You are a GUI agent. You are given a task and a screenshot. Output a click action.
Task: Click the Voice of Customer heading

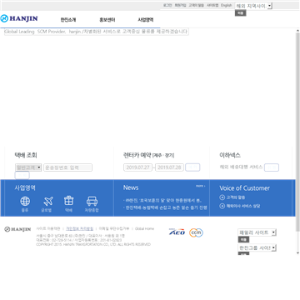point(244,188)
